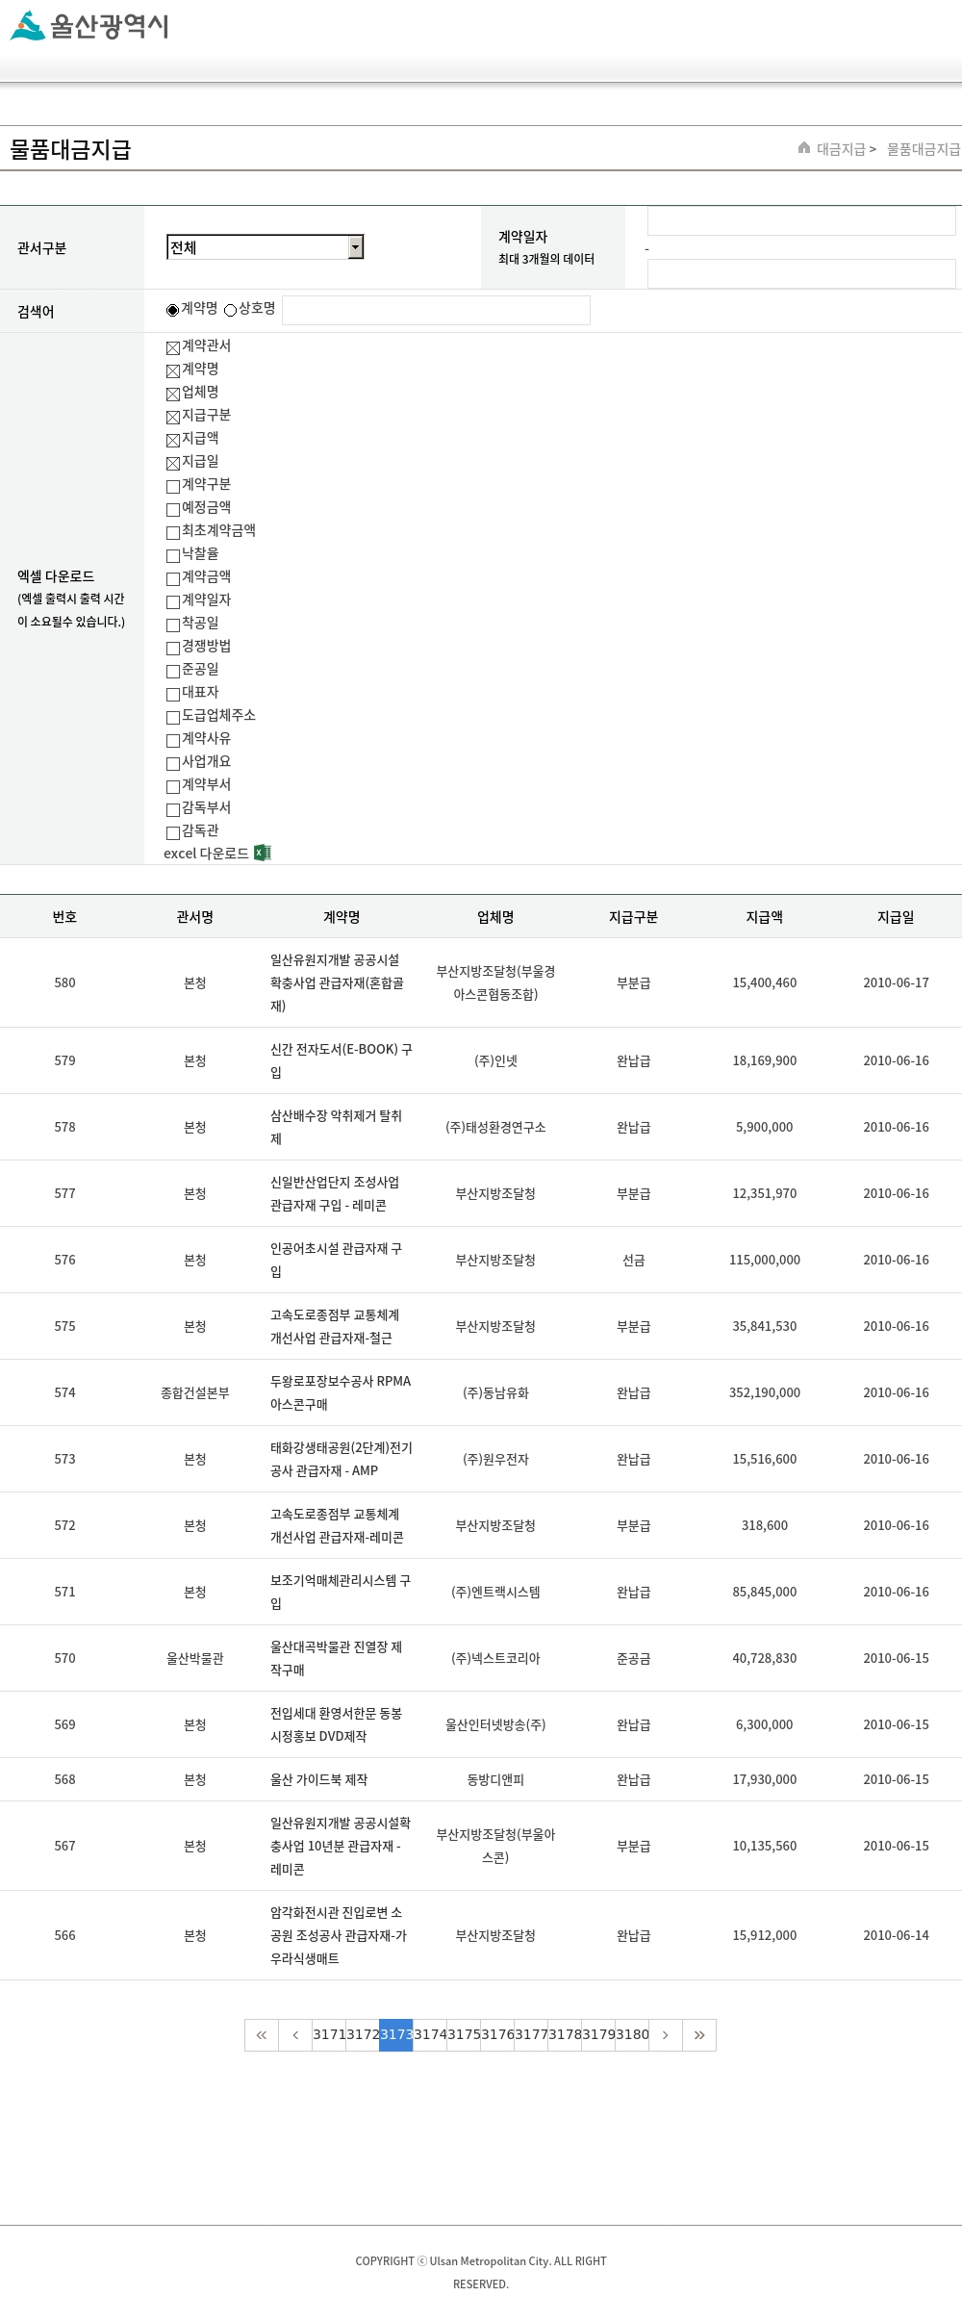Go to the first page arrow
The image size is (962, 2322).
(x=262, y=2034)
